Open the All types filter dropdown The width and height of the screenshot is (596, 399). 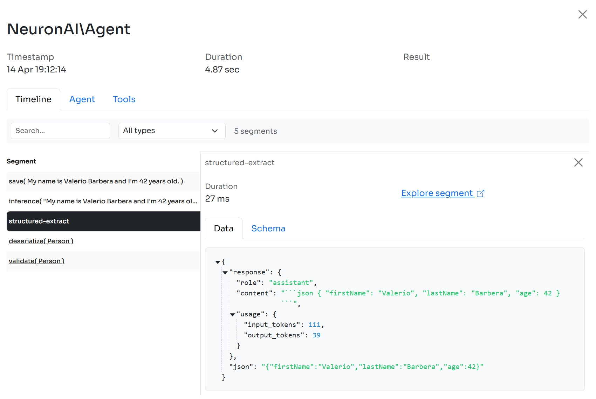[x=172, y=131]
